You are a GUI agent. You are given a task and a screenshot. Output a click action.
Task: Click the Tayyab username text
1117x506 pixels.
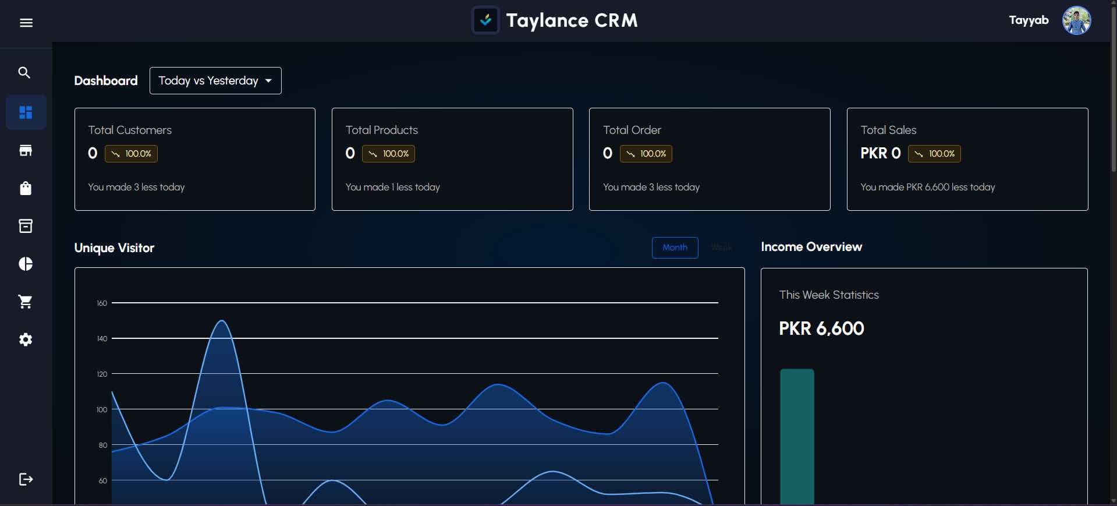(1029, 20)
